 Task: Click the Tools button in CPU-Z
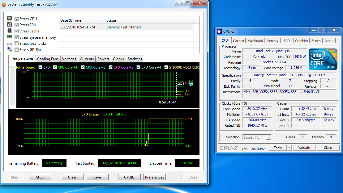point(278,148)
